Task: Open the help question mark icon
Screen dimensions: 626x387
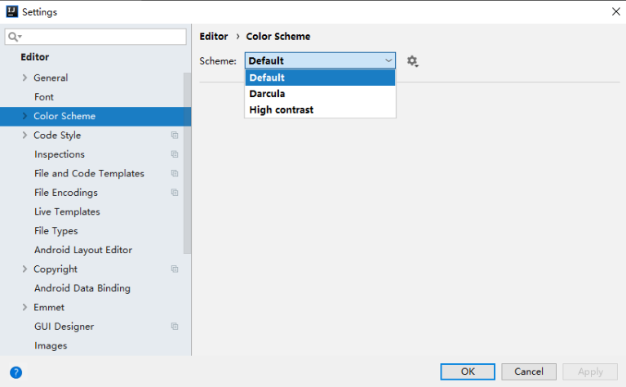Action: tap(16, 372)
